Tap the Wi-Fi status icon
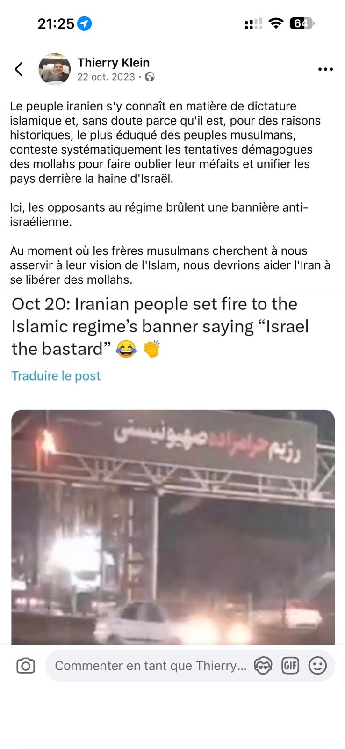Screen dimensions: 345x749 click(x=277, y=23)
